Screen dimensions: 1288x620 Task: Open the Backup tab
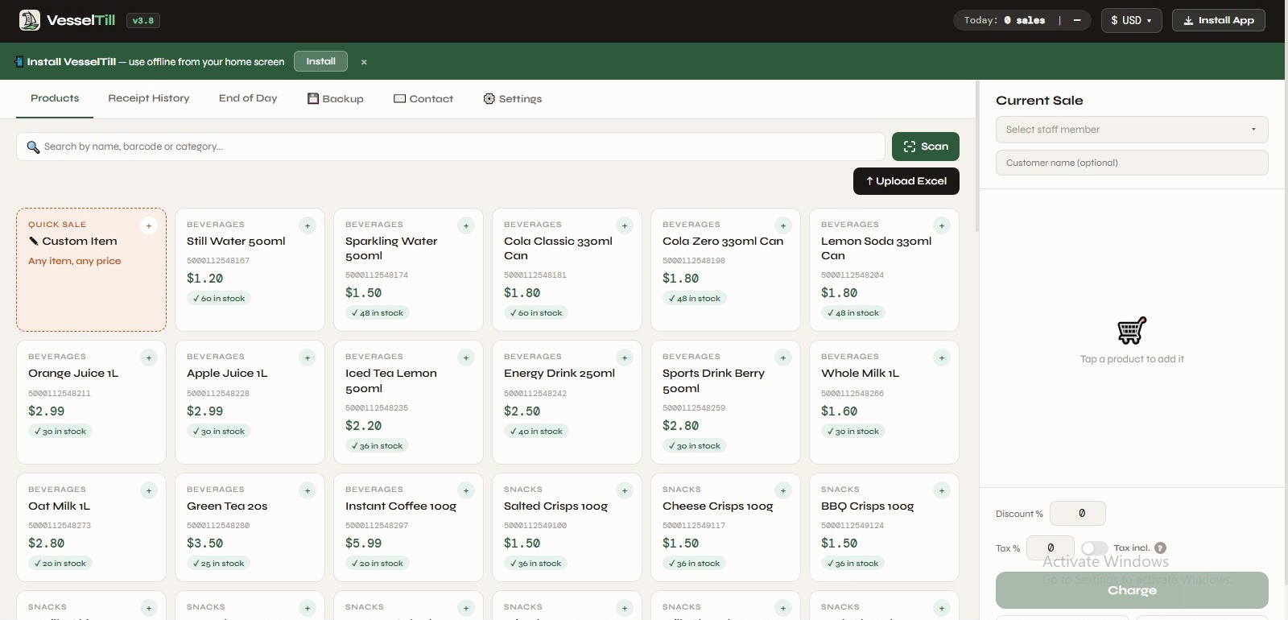pyautogui.click(x=336, y=98)
